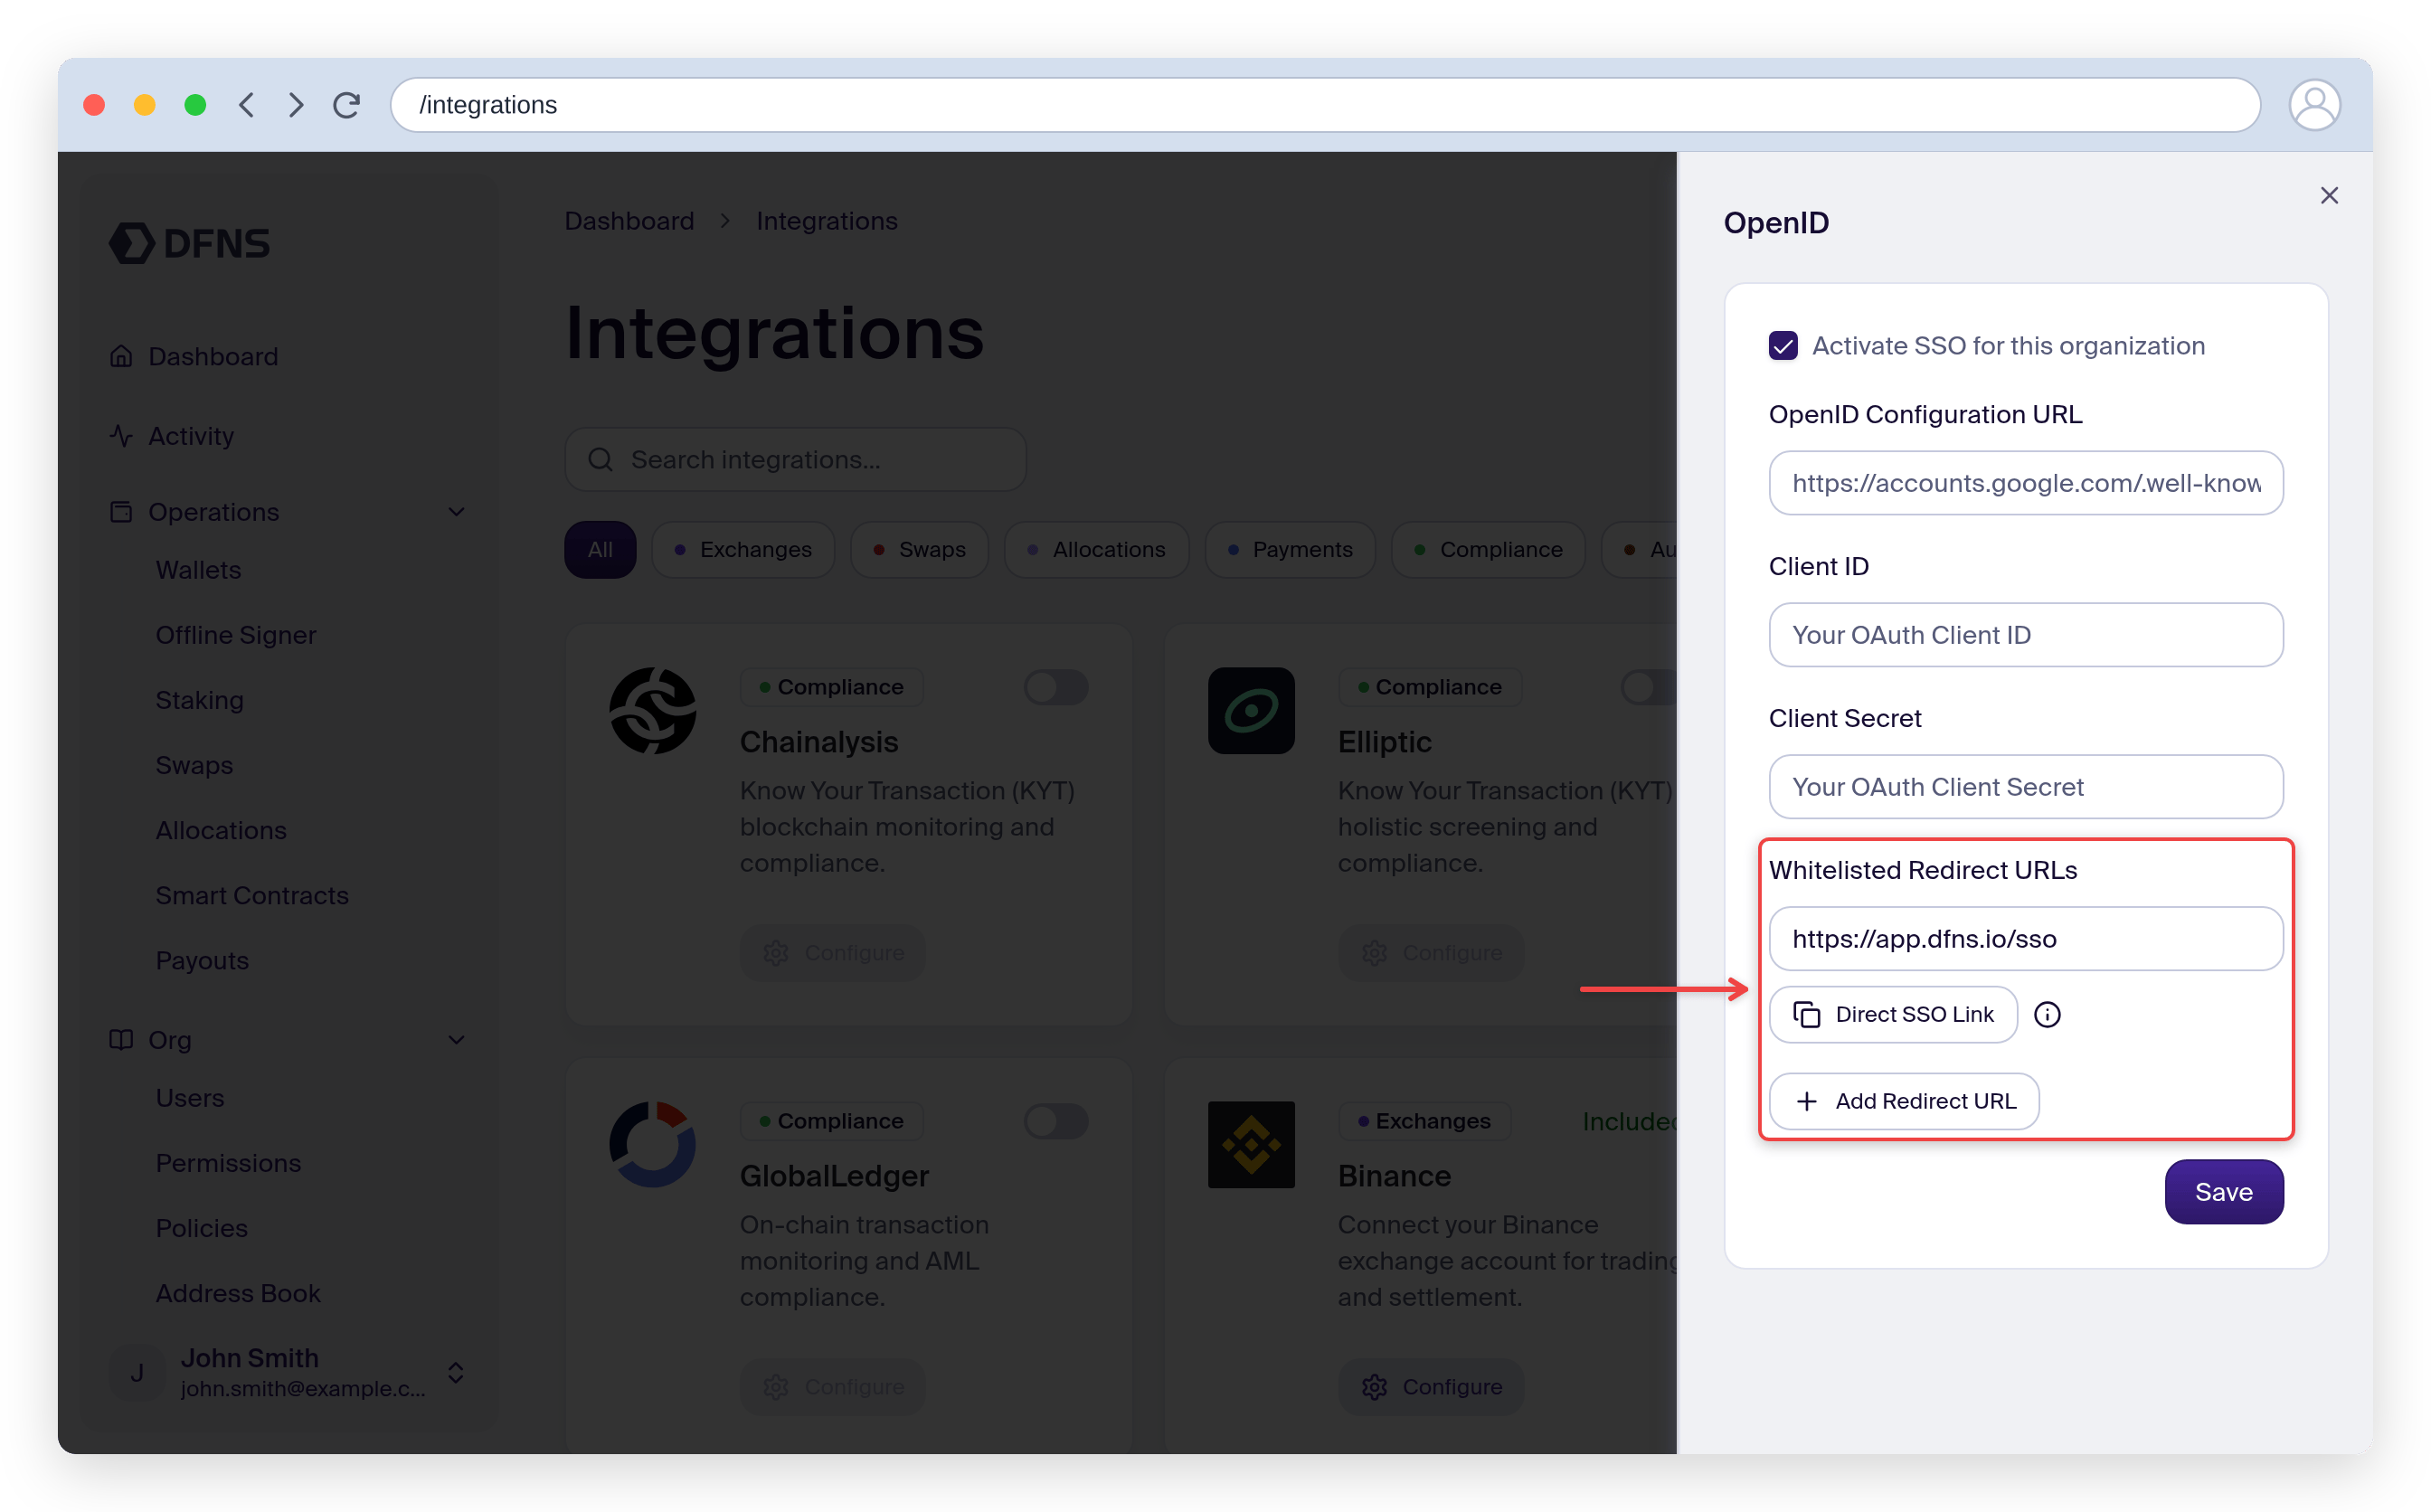This screenshot has height=1512, width=2431.
Task: Open Wallets in sidebar
Action: coord(198,570)
